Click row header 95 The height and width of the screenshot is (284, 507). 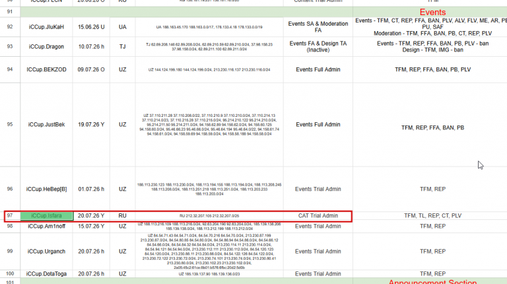[10, 125]
